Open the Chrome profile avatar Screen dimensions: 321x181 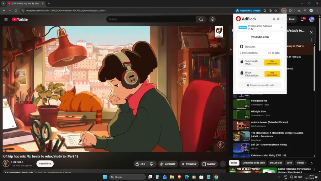[x=311, y=10]
